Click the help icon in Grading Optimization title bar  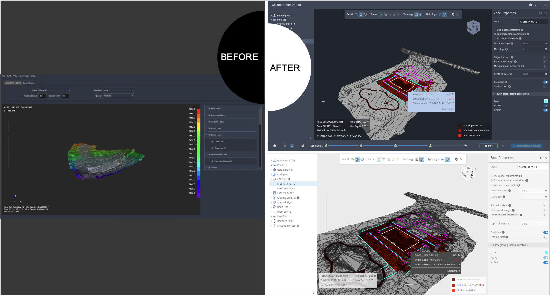[531, 5]
